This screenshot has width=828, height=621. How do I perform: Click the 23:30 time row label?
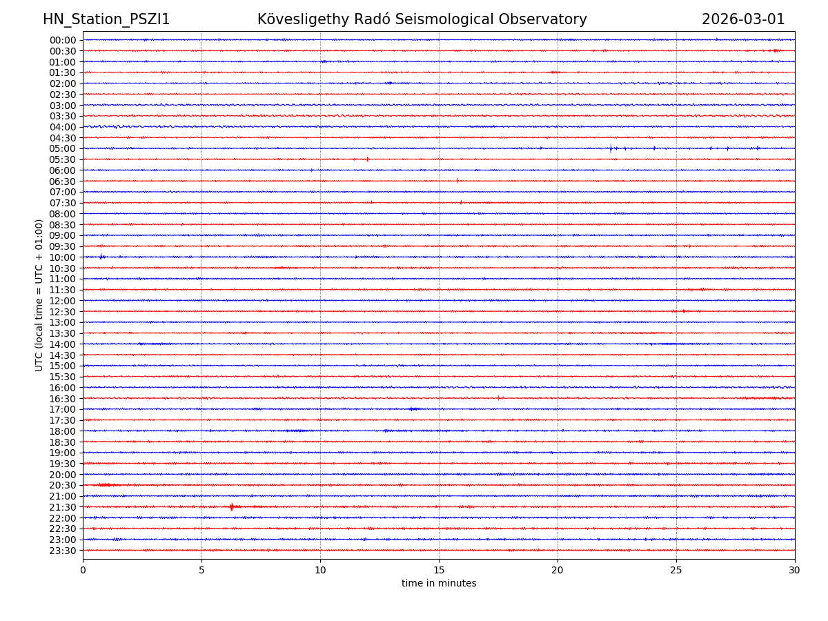(63, 551)
